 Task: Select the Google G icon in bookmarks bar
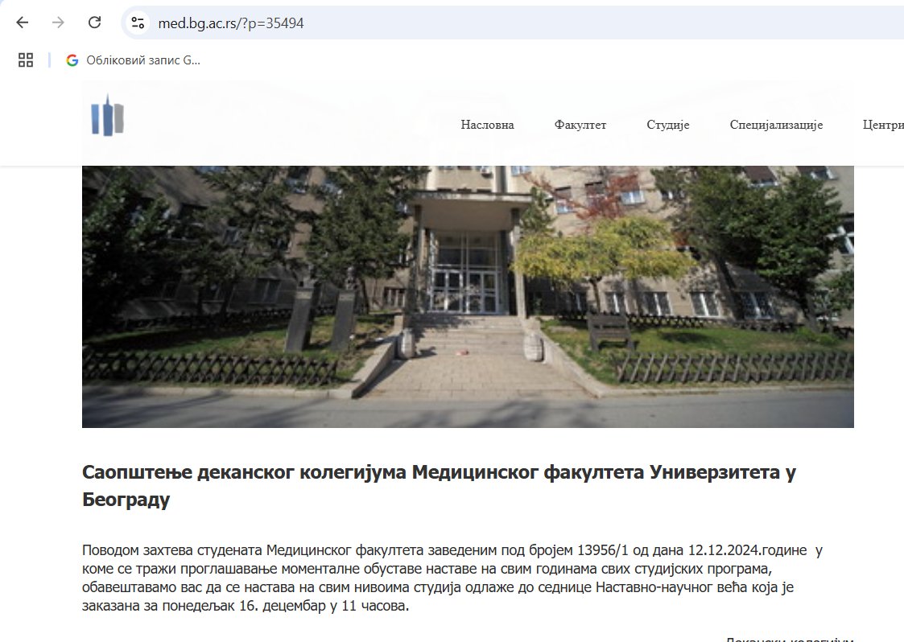(x=72, y=60)
